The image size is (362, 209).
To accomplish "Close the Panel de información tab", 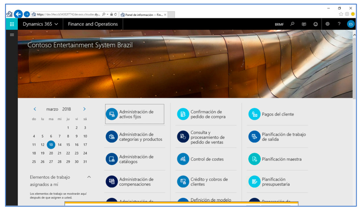I will pyautogui.click(x=165, y=15).
